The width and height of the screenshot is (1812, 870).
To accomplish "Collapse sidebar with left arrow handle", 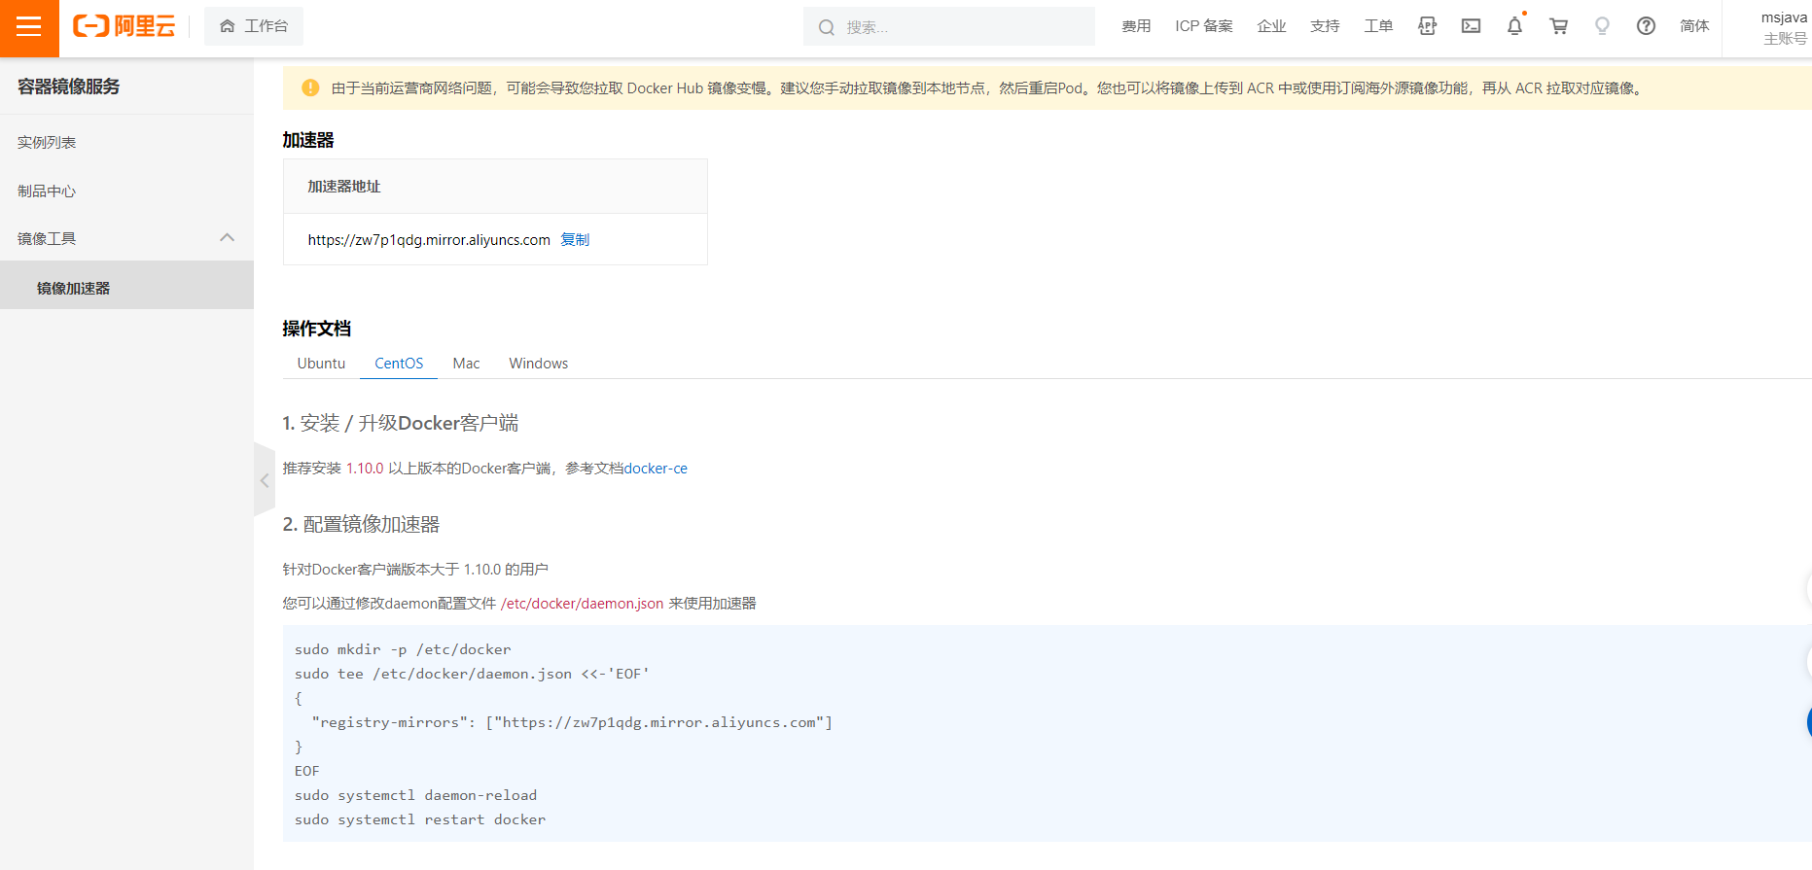I will pyautogui.click(x=265, y=480).
